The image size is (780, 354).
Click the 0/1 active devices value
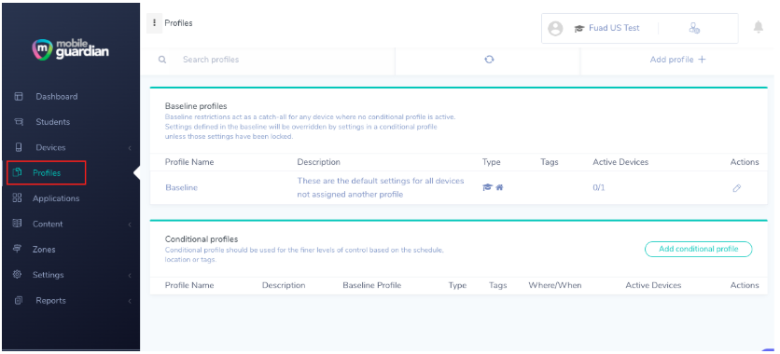pyautogui.click(x=599, y=187)
